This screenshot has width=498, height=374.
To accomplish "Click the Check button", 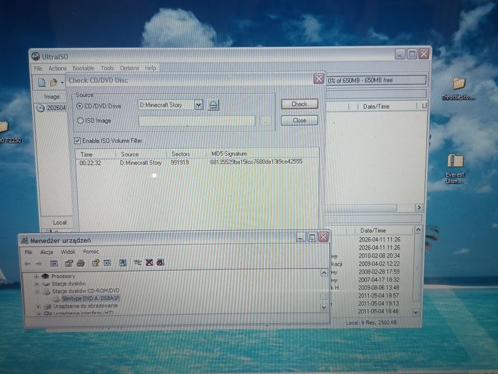I will [x=299, y=104].
